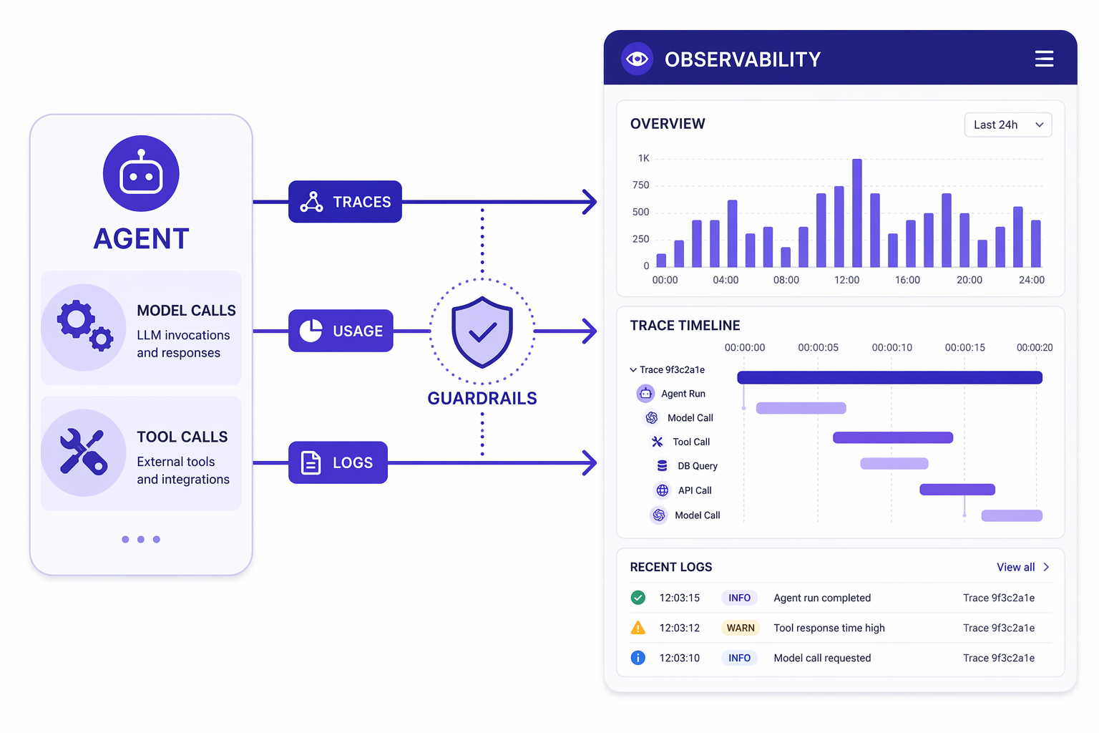Click the chevron next to View all

pyautogui.click(x=1046, y=567)
